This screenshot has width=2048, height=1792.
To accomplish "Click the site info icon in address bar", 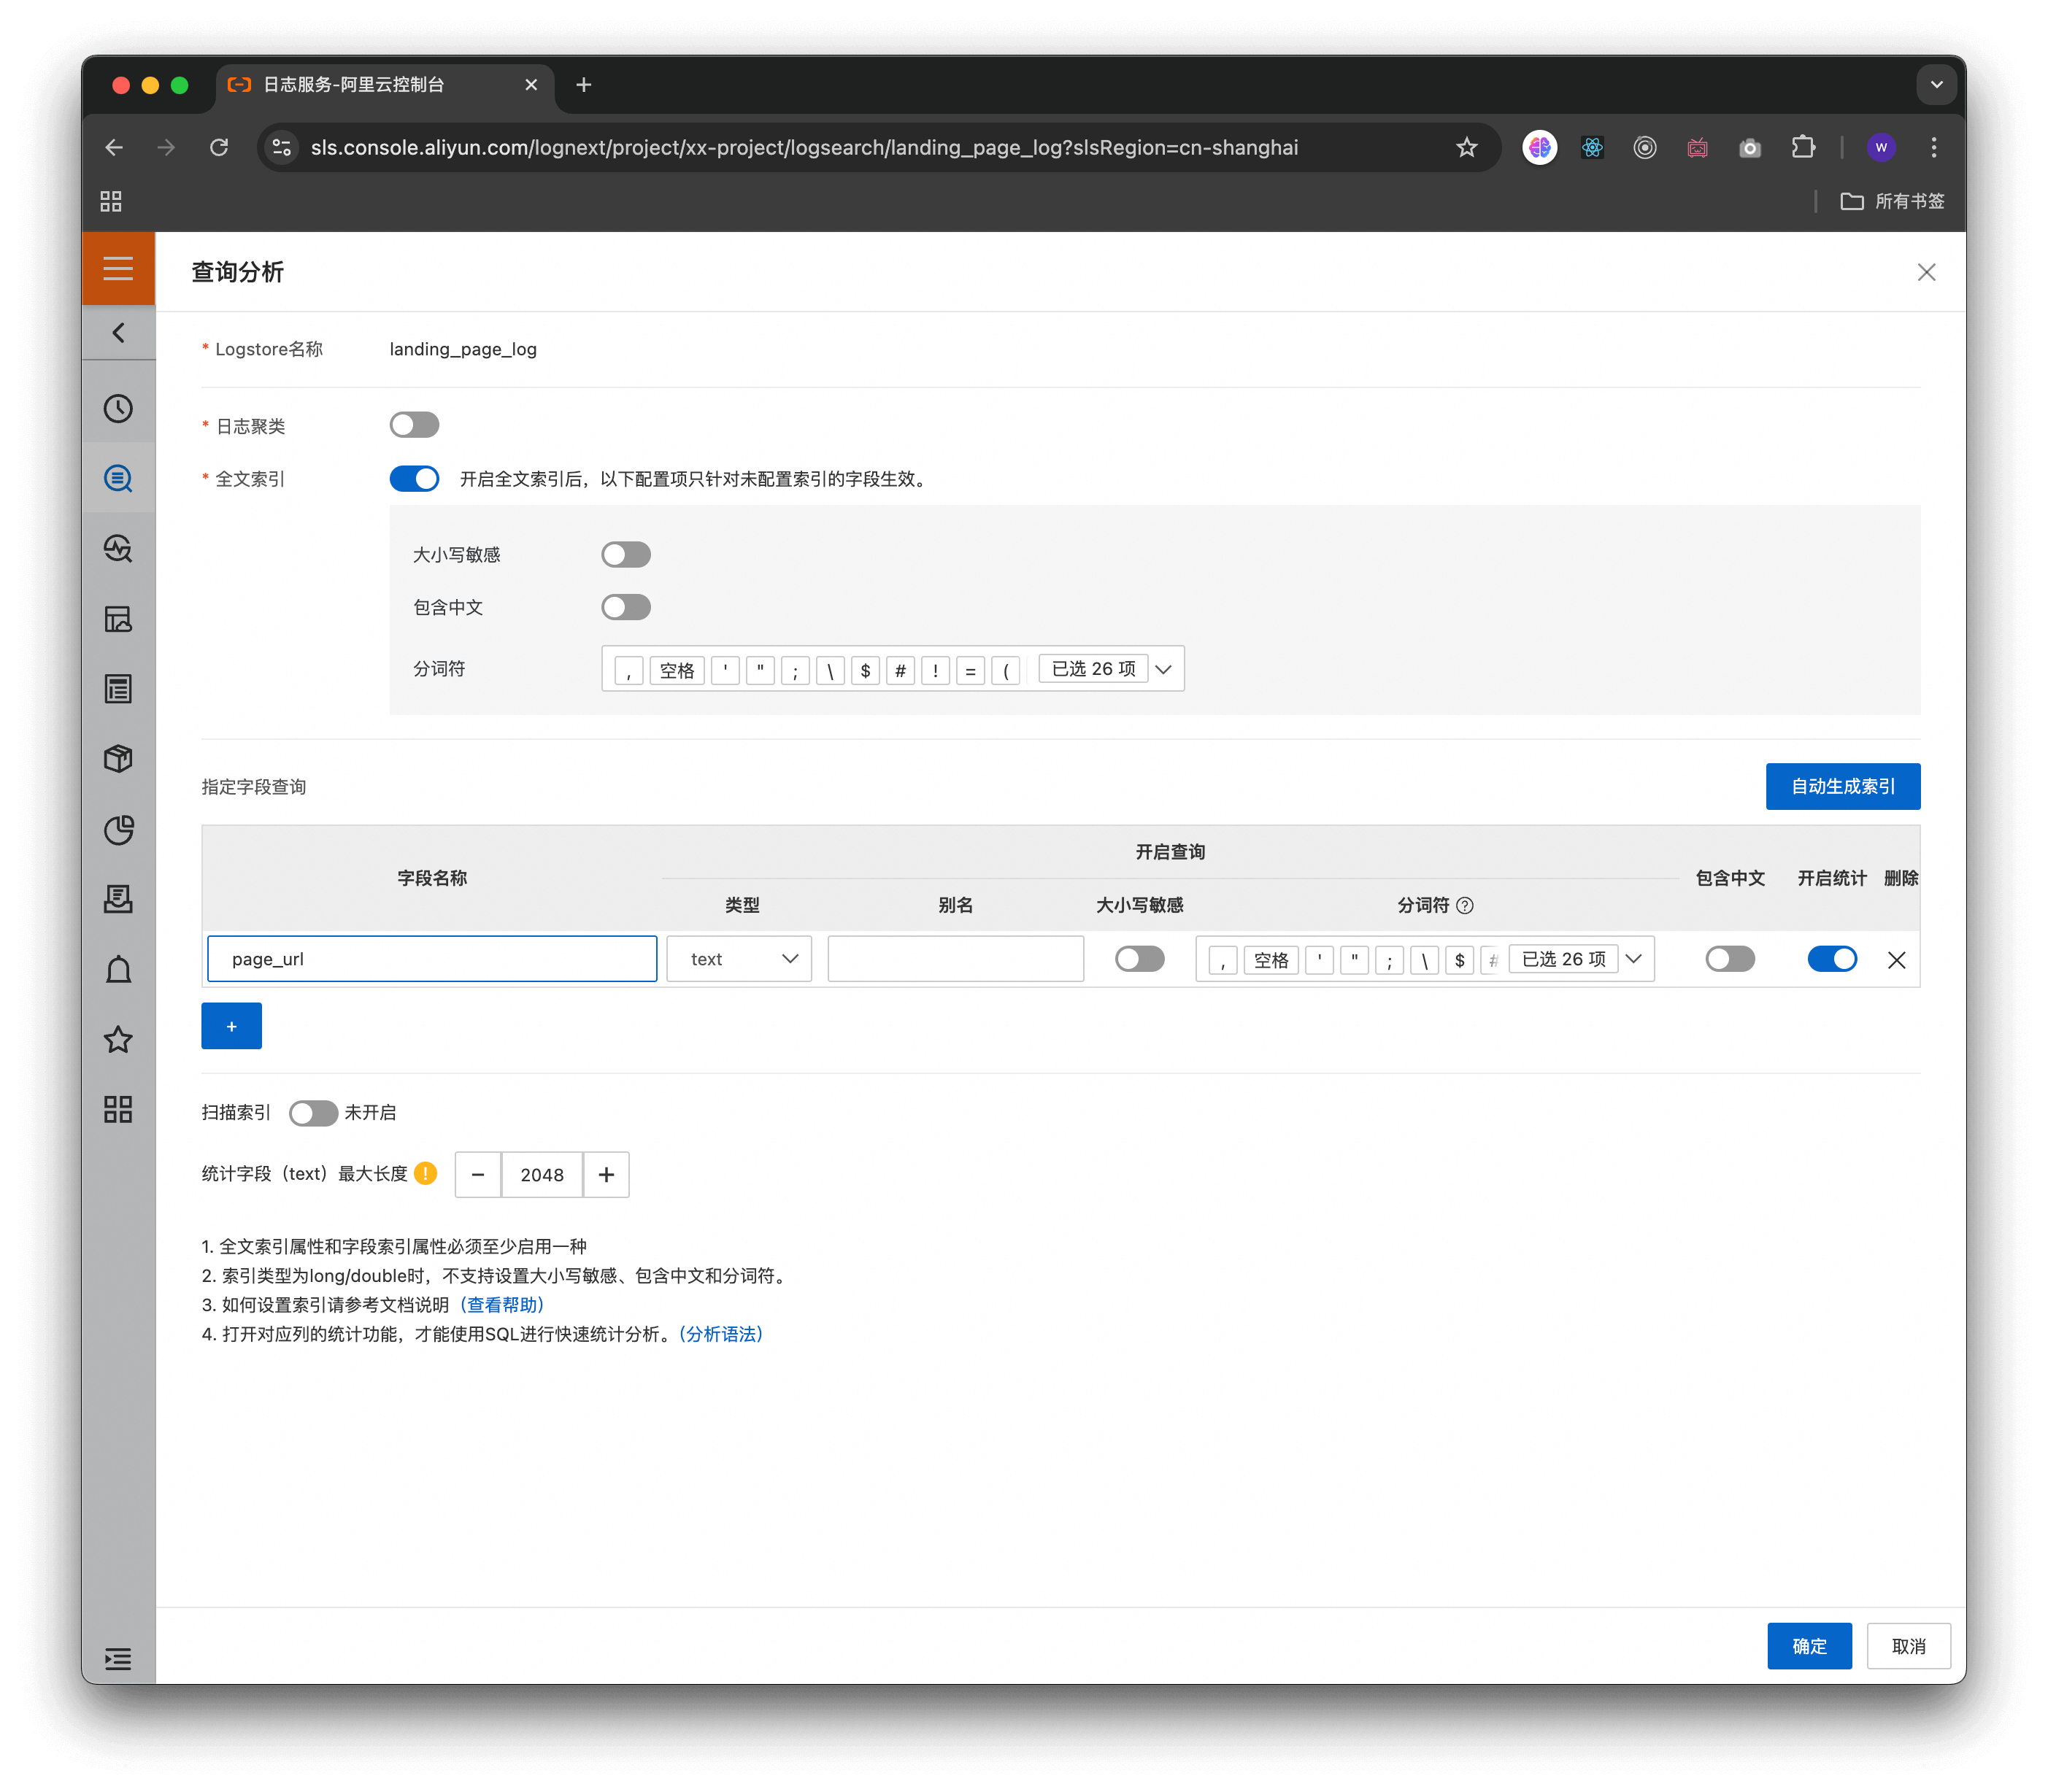I will [282, 148].
